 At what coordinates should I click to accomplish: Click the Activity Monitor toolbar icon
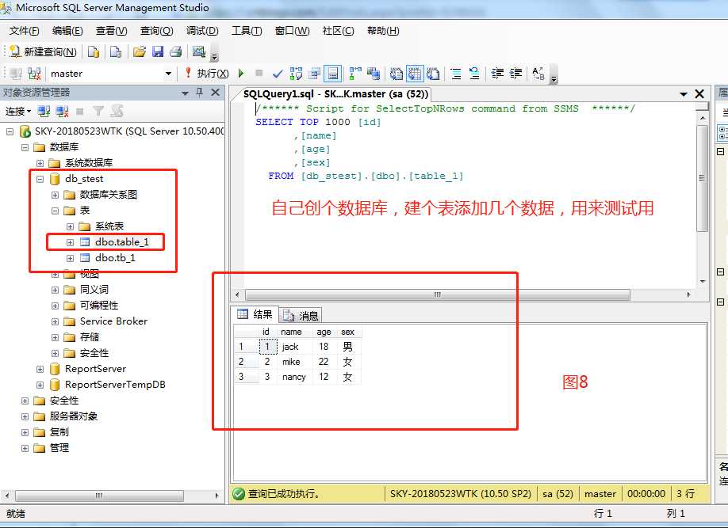click(x=199, y=52)
